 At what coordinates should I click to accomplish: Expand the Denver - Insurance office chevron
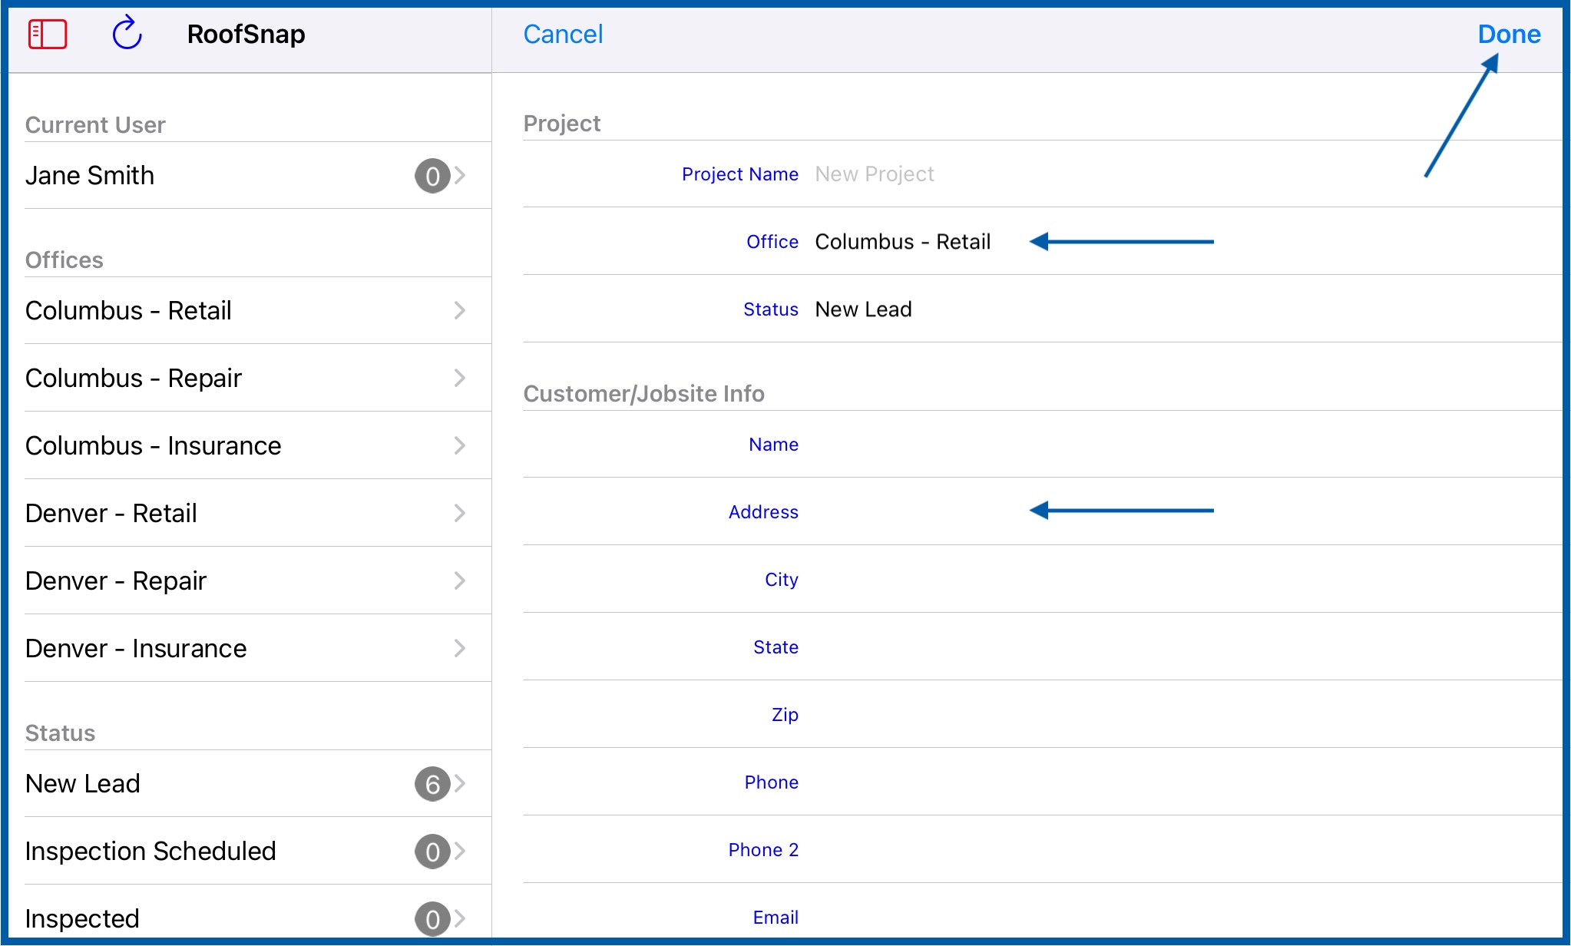460,649
